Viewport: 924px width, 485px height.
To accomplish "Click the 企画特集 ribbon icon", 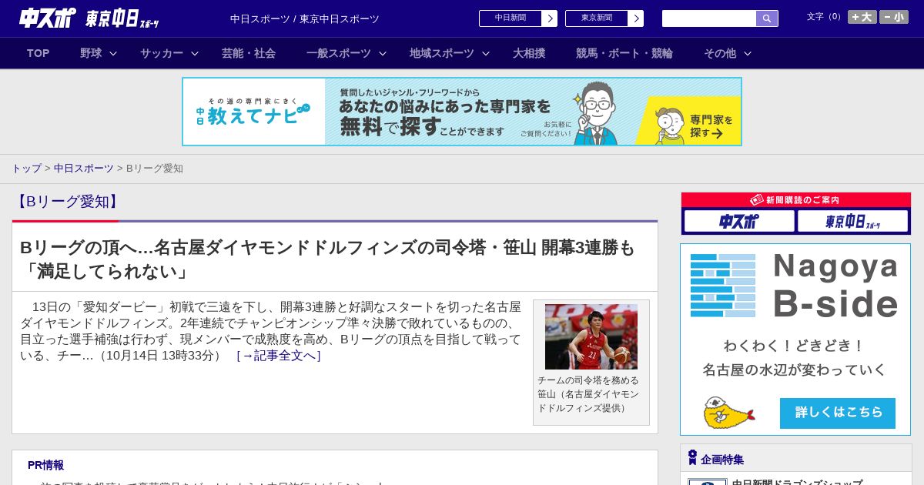I will click(x=692, y=457).
